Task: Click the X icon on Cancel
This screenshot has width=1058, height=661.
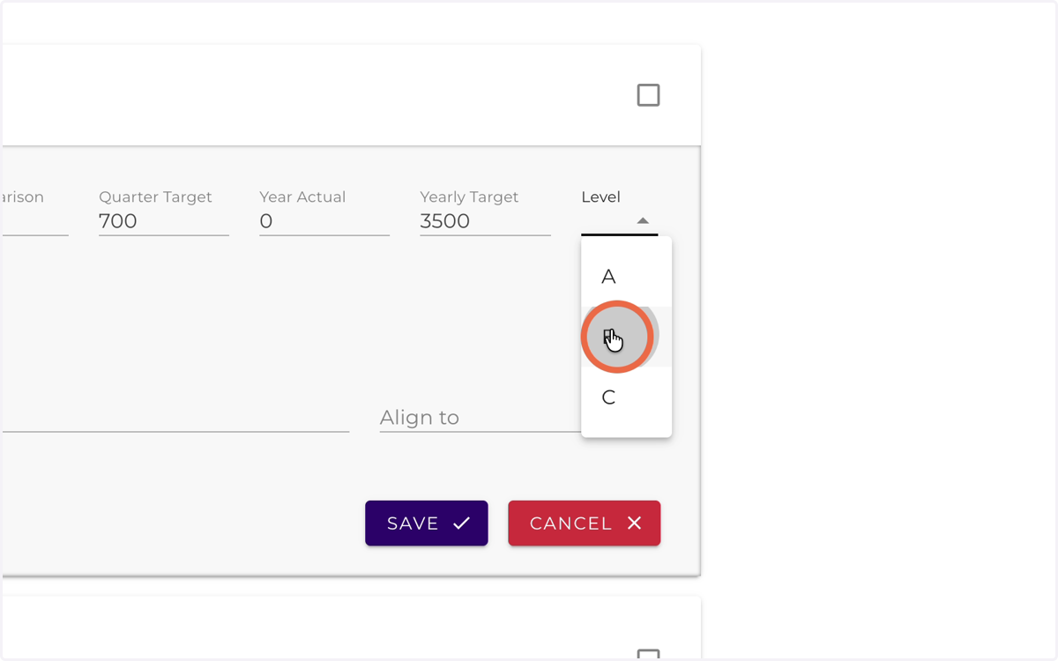Action: [634, 524]
